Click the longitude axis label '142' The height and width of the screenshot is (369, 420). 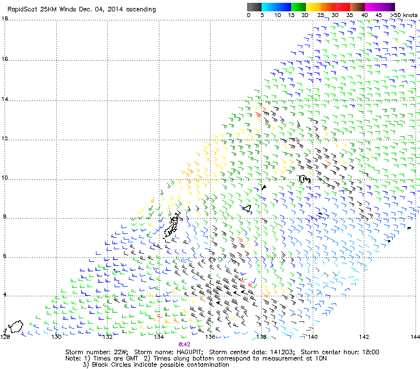364,337
